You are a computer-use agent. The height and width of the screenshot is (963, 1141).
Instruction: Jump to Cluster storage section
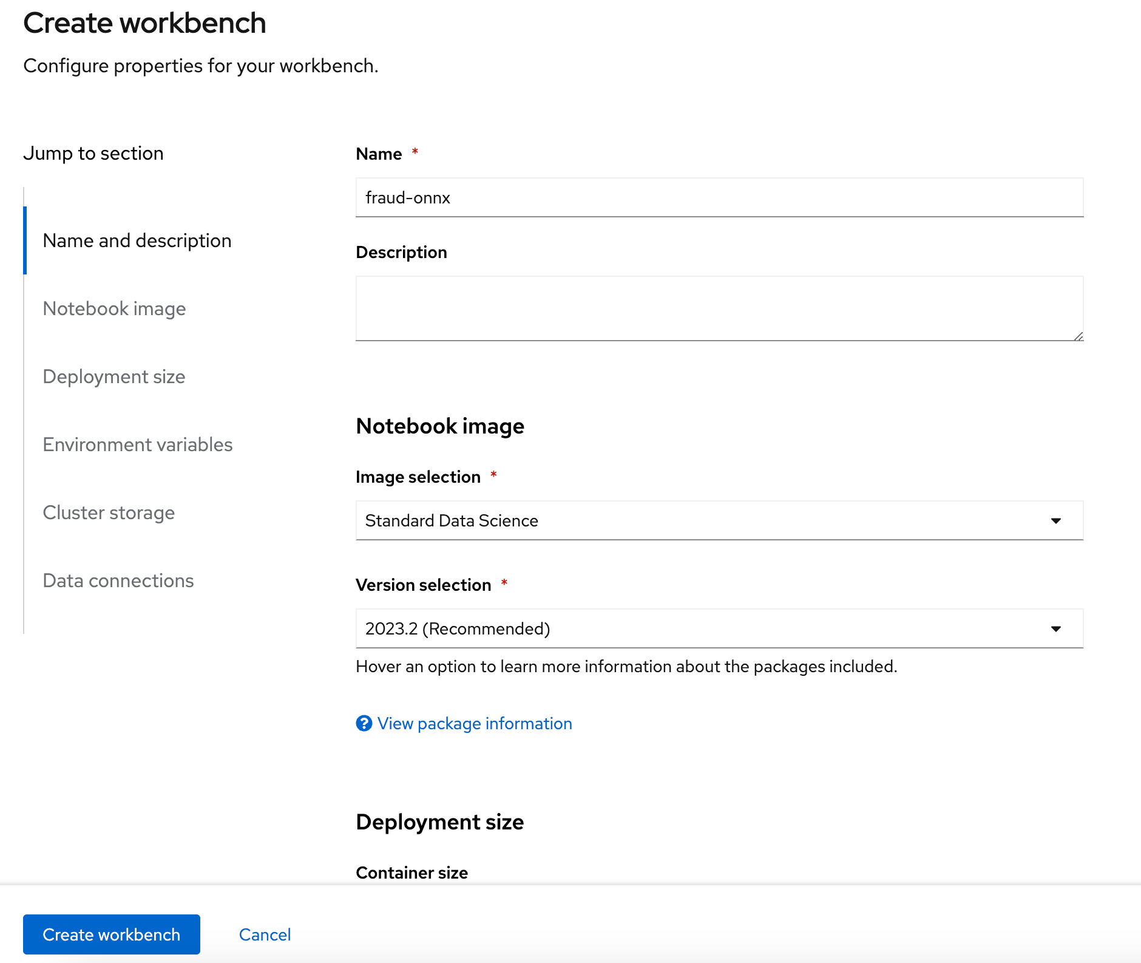tap(109, 512)
